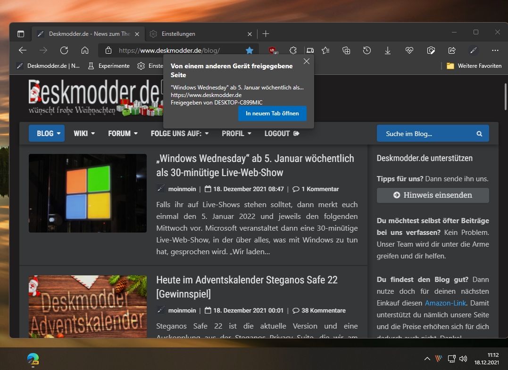Open the Downloads panel
The image size is (508, 370).
coord(387,50)
